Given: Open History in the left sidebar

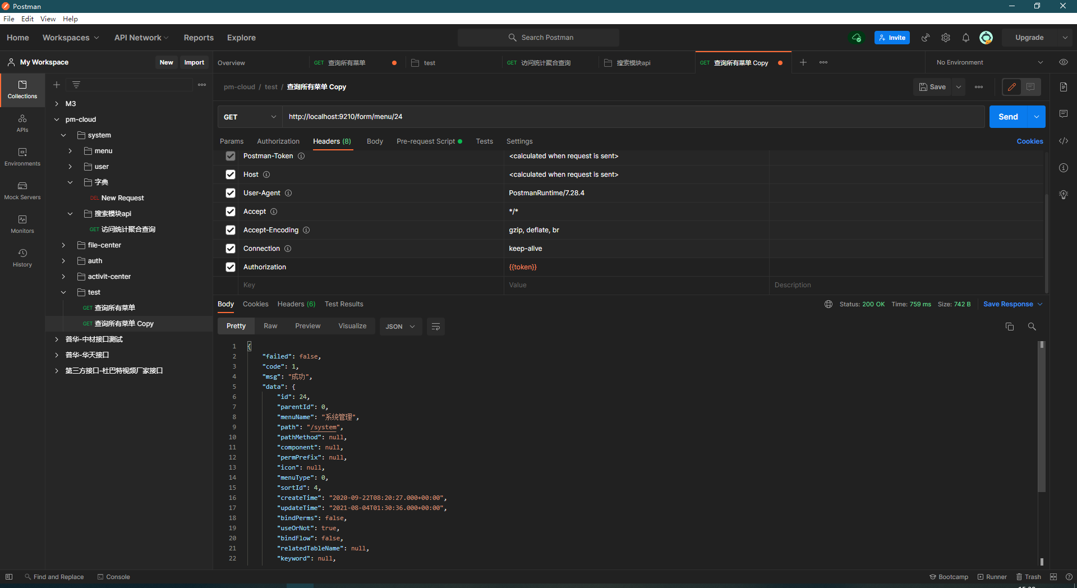Looking at the screenshot, I should 22,258.
